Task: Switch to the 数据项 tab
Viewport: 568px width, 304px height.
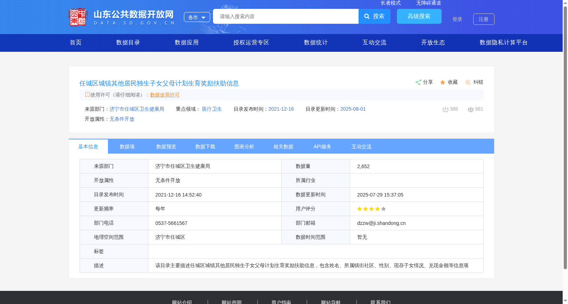Action: coord(127,147)
